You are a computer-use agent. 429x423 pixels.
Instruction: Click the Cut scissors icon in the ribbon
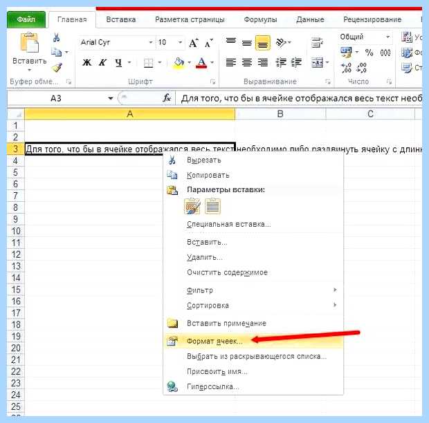tap(56, 37)
